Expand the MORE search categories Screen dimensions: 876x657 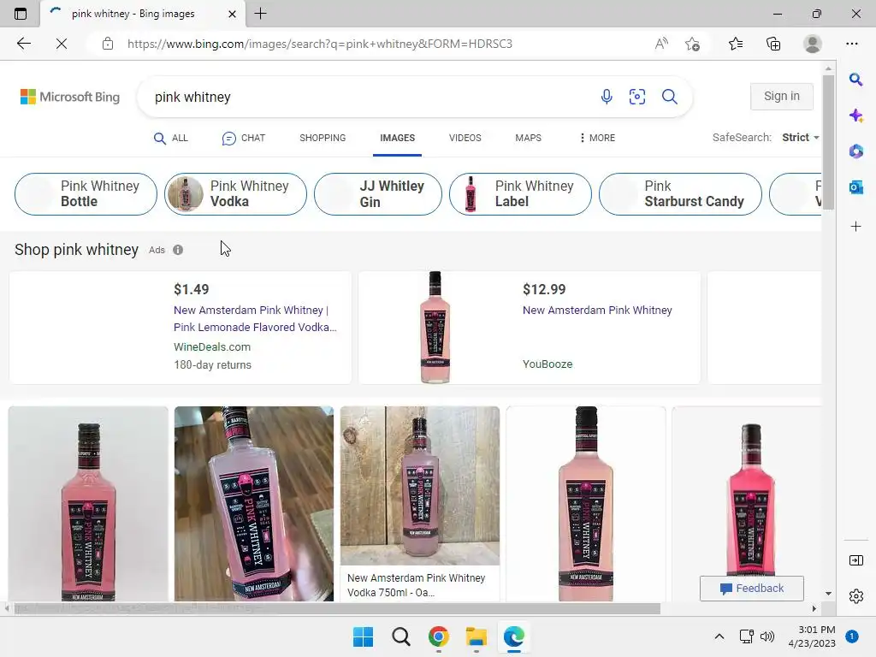pyautogui.click(x=597, y=138)
